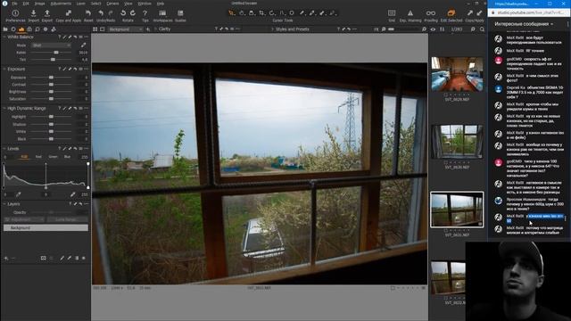Select highlighted third thumbnail in browser
571x321 pixels.
click(x=457, y=210)
